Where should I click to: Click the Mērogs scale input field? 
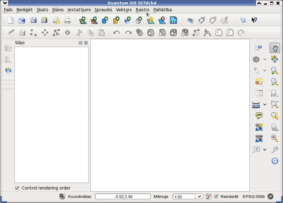click(184, 196)
